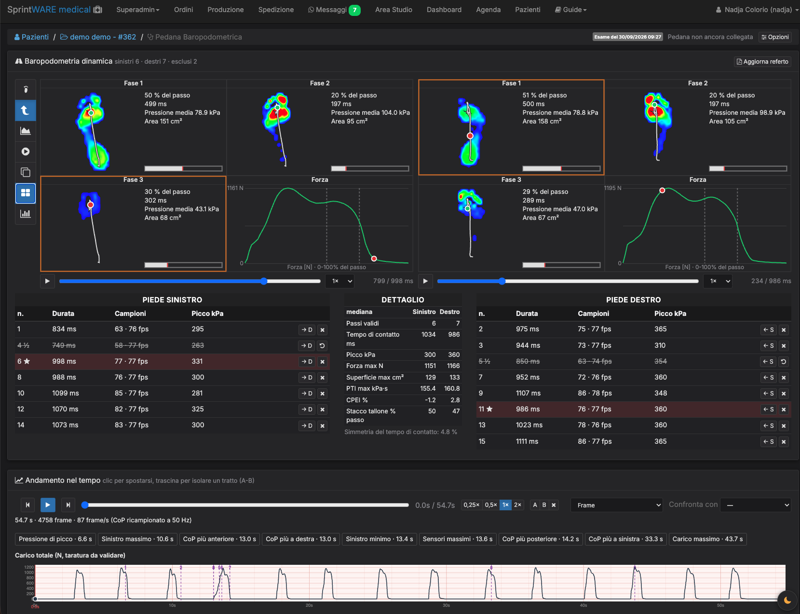Select the dynamic footstep view icon

26,110
